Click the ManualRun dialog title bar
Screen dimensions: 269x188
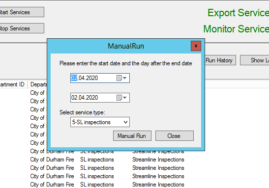click(x=125, y=46)
